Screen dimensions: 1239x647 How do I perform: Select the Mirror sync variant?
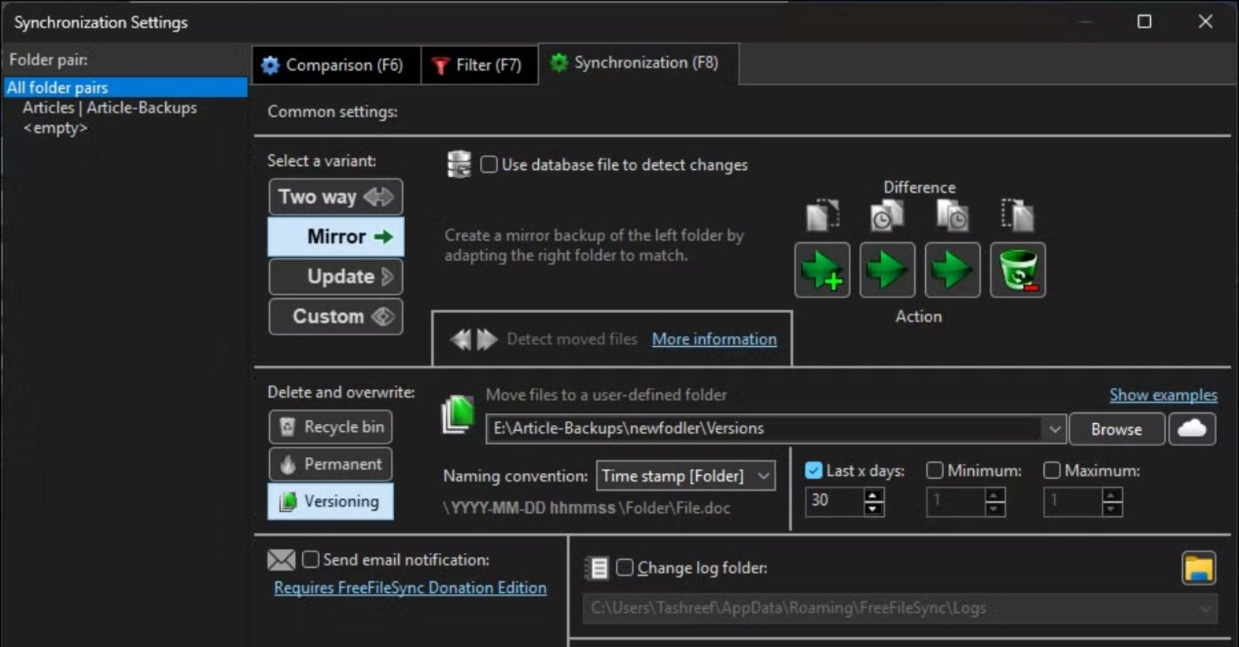pyautogui.click(x=336, y=237)
